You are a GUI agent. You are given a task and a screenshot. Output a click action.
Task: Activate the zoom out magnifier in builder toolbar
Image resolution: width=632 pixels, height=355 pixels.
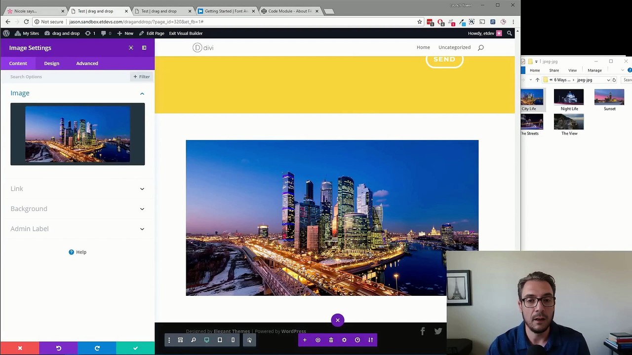[x=194, y=340]
